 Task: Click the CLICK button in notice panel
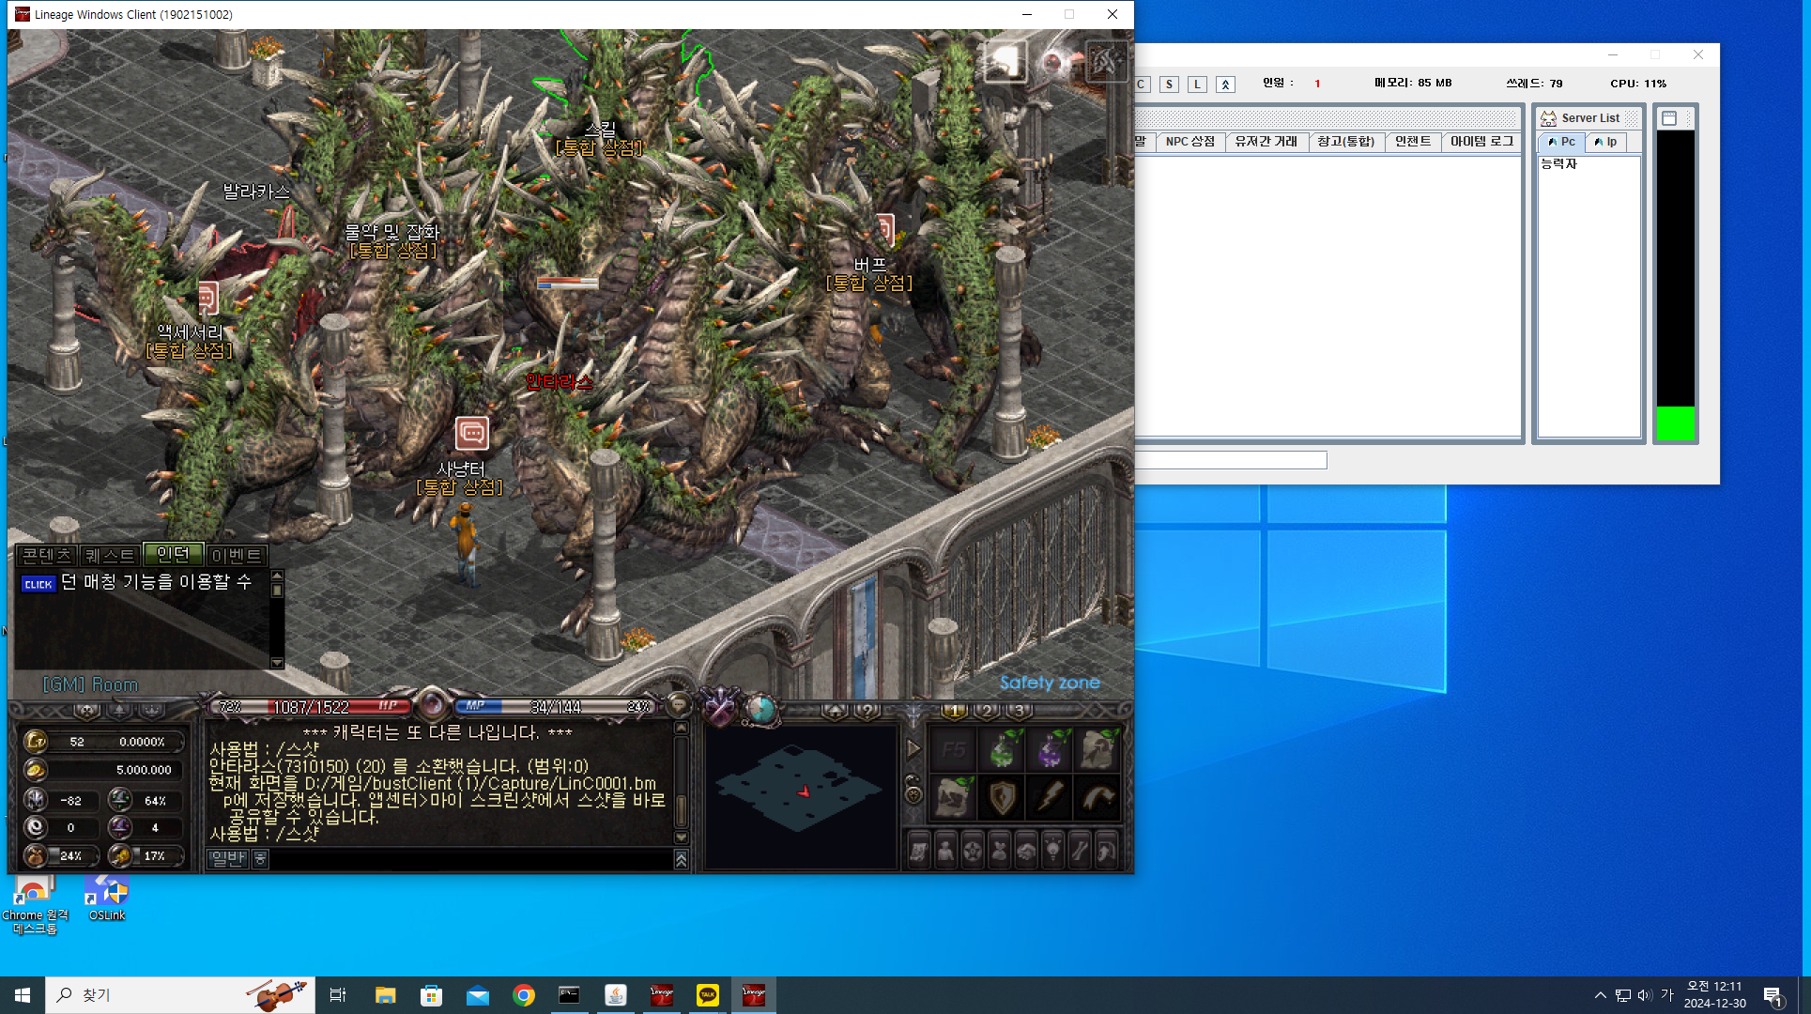click(38, 584)
